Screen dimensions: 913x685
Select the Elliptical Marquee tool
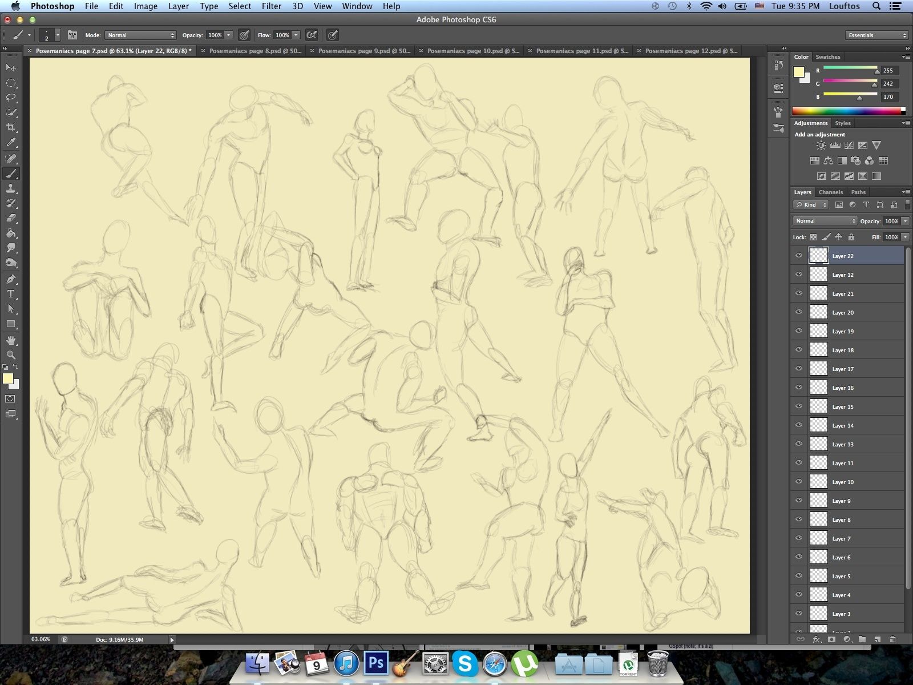click(11, 83)
